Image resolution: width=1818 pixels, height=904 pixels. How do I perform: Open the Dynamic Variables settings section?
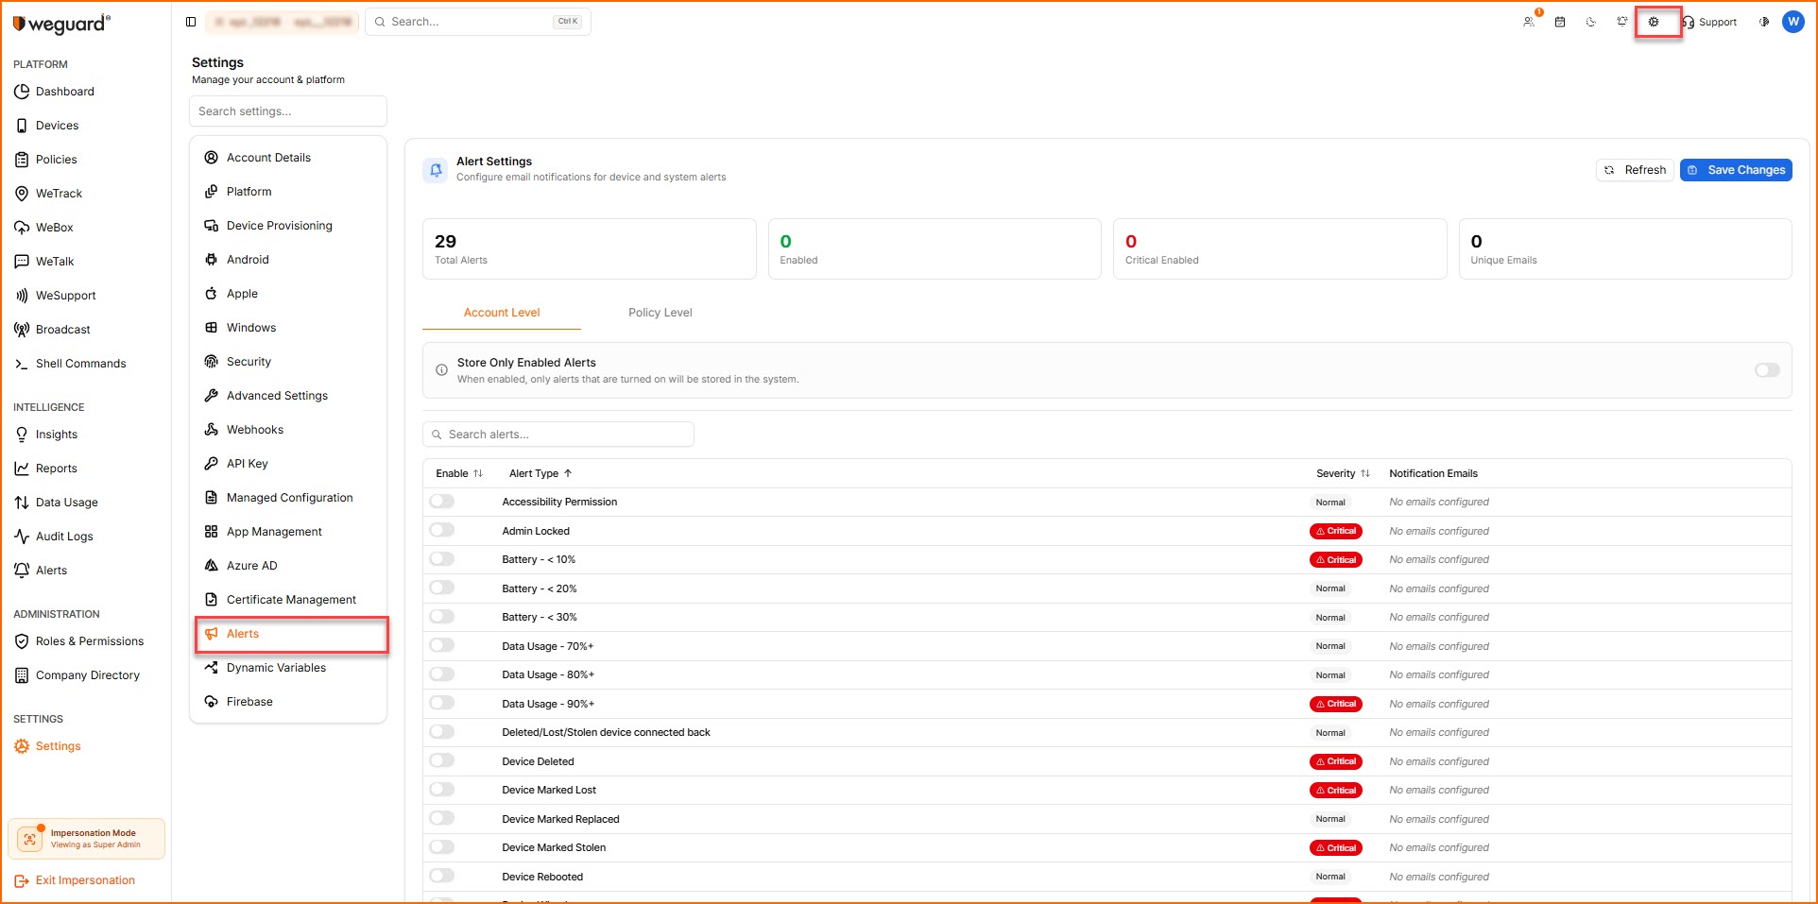click(288, 668)
